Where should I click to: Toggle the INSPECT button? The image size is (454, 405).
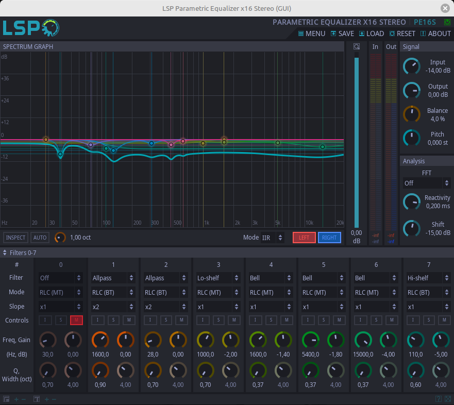(x=15, y=238)
